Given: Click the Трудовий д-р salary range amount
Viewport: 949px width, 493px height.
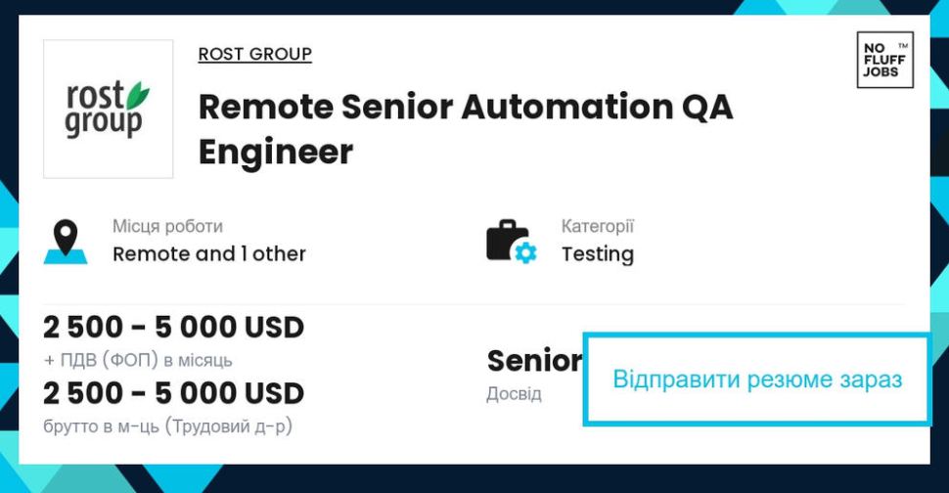Looking at the screenshot, I should point(174,393).
